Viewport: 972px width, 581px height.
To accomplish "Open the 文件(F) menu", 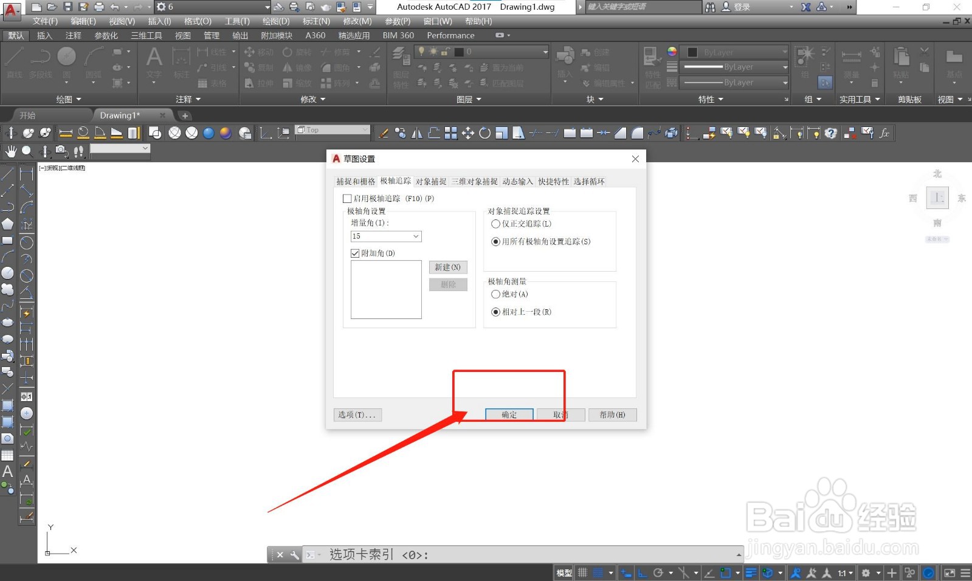I will pos(45,21).
